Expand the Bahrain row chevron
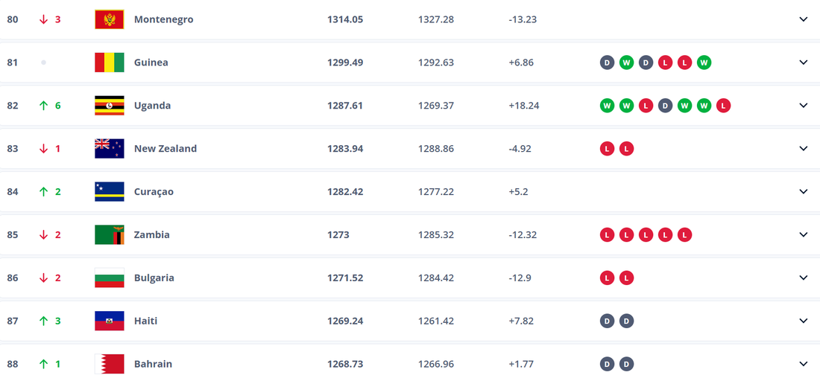The width and height of the screenshot is (820, 378). tap(803, 365)
